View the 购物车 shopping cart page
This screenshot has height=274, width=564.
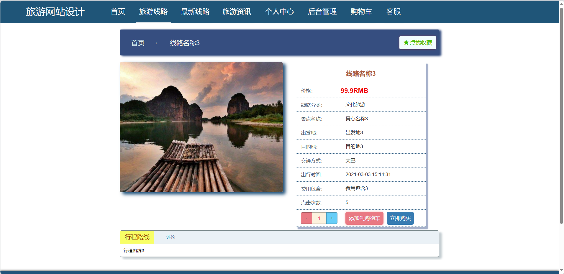(x=361, y=12)
